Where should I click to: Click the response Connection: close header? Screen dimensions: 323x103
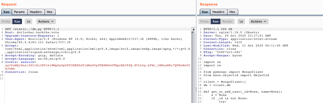(x=220, y=49)
